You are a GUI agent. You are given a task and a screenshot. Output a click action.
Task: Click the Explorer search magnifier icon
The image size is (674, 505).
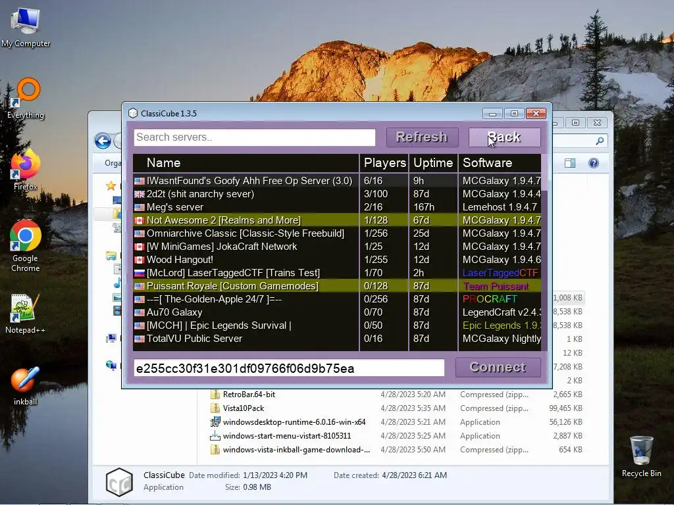(600, 141)
